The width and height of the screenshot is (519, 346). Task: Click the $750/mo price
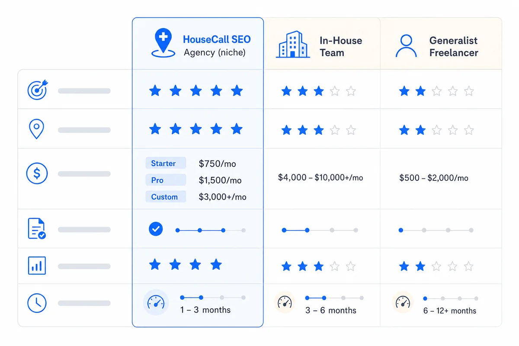click(x=218, y=163)
